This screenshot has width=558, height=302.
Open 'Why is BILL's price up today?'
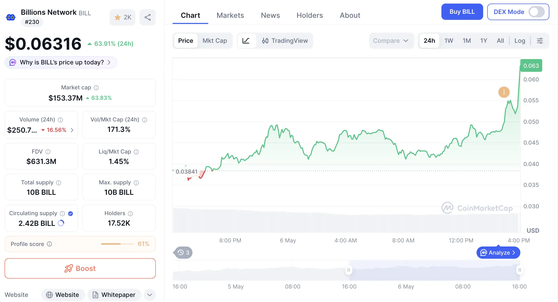tap(61, 62)
